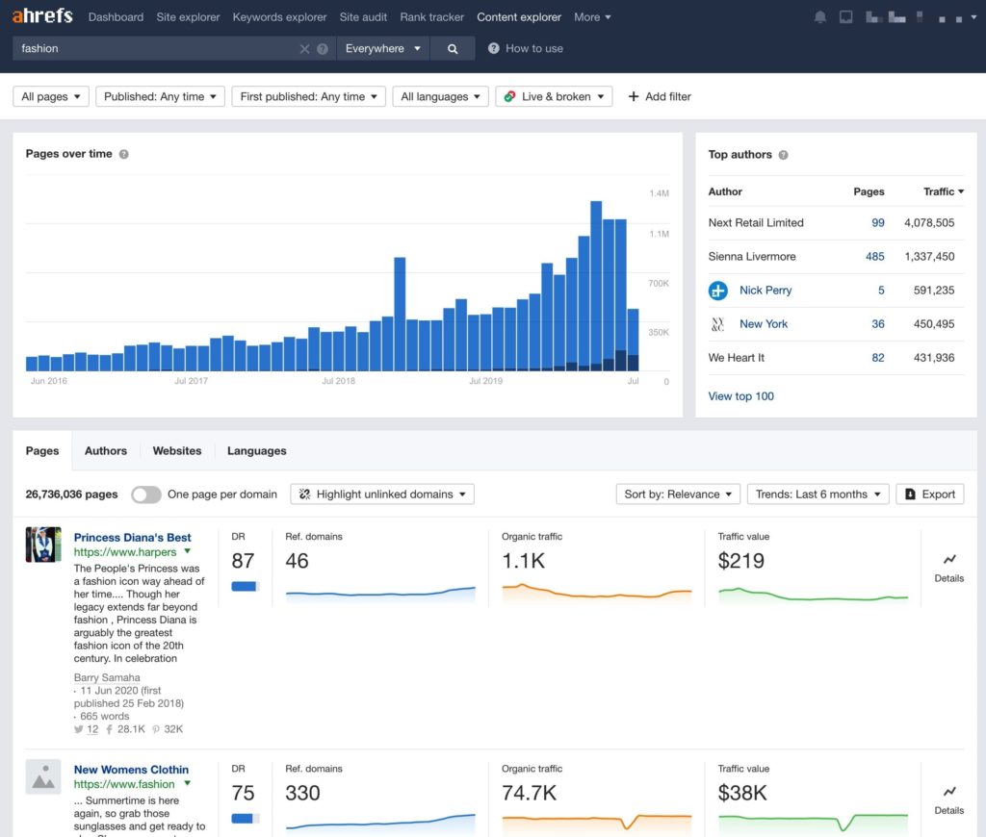Open New York author link
The width and height of the screenshot is (986, 837).
(x=764, y=324)
